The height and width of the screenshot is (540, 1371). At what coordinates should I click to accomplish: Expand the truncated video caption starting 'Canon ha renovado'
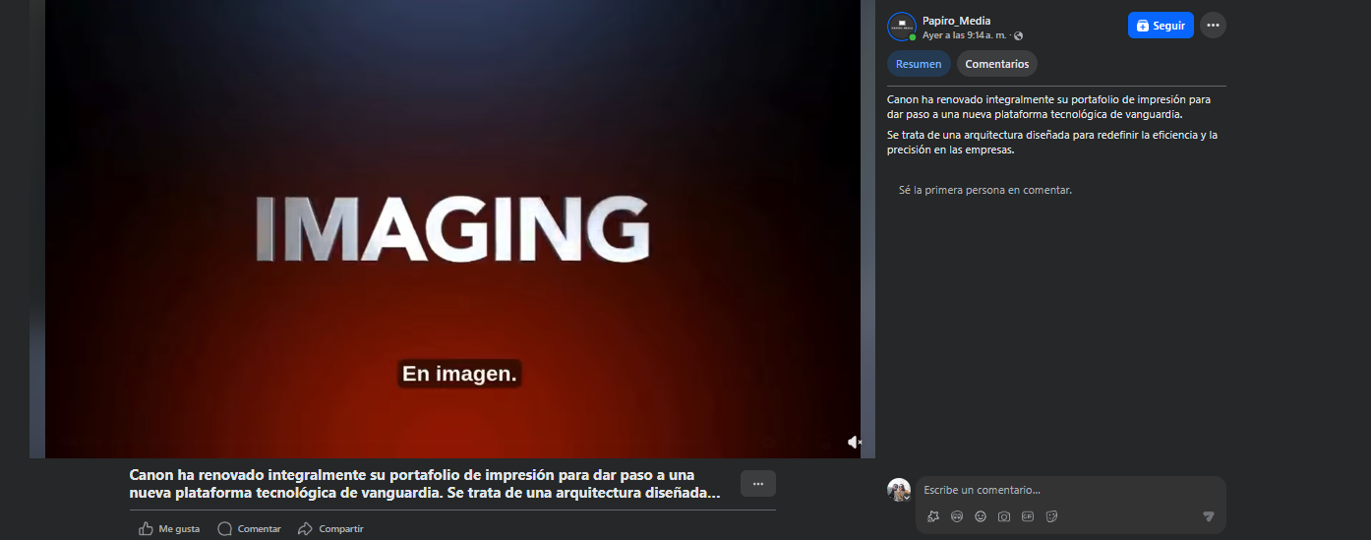click(x=425, y=484)
